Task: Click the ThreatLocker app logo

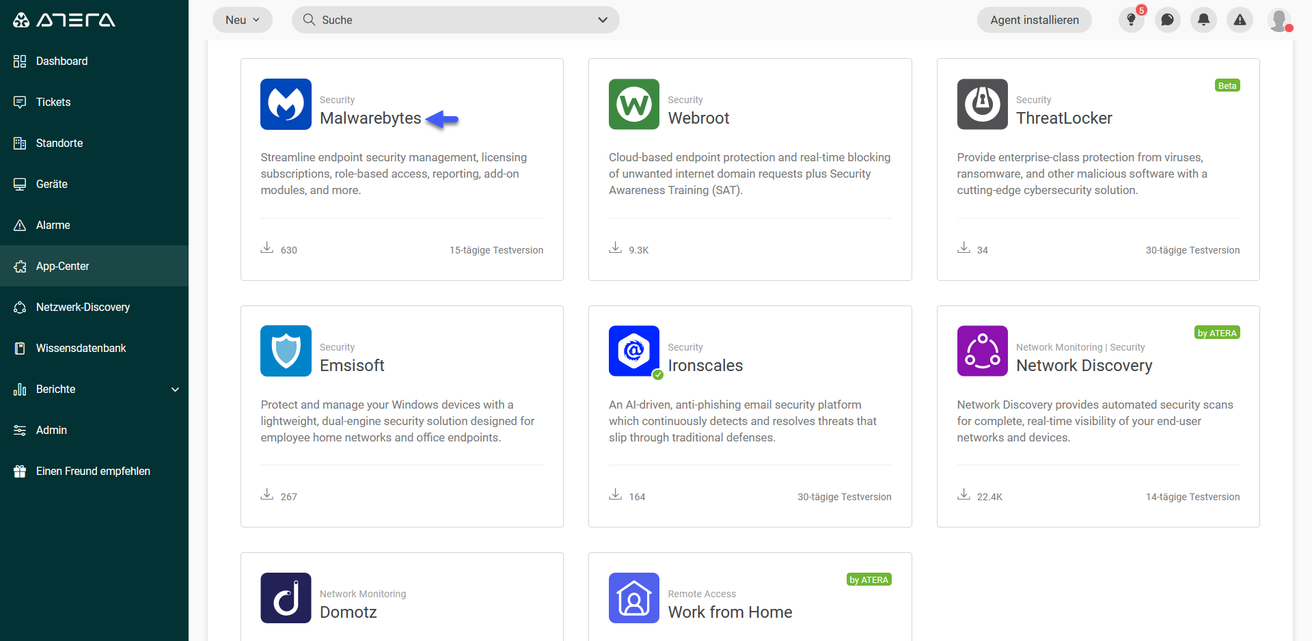Action: (x=983, y=104)
